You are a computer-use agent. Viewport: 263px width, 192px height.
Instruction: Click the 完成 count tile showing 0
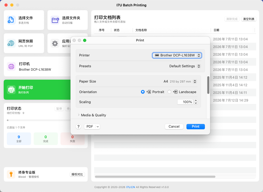46,139
